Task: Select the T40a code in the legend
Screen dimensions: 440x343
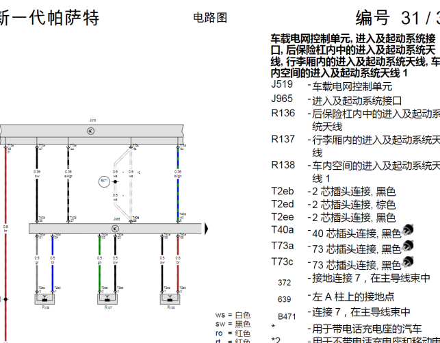Action: (283, 230)
